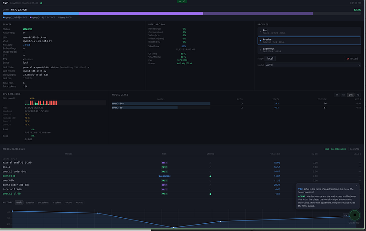Click the SVP app title
Image resolution: width=366 pixels, height=231 pixels.
pos(5,3)
